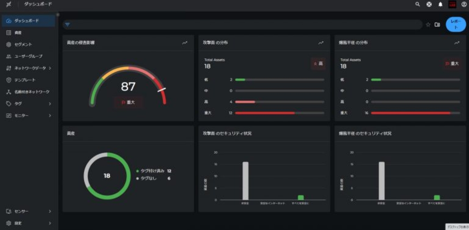Expand the タグ chevron in sidebar

pyautogui.click(x=50, y=104)
